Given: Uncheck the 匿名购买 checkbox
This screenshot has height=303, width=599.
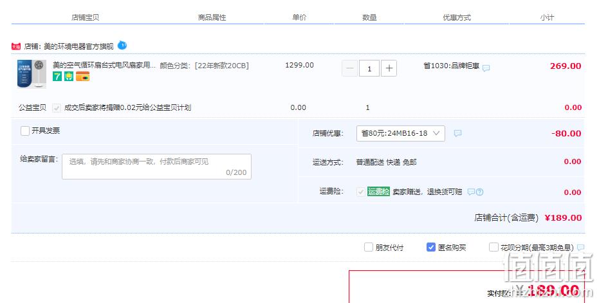Looking at the screenshot, I should tap(431, 247).
